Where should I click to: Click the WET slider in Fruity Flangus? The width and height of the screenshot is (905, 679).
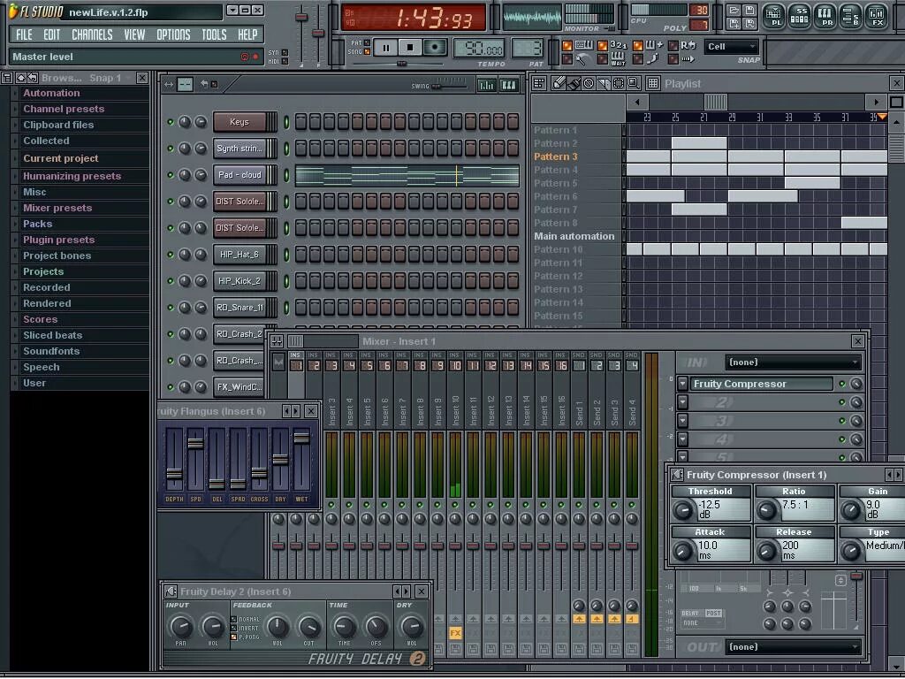[x=301, y=460]
